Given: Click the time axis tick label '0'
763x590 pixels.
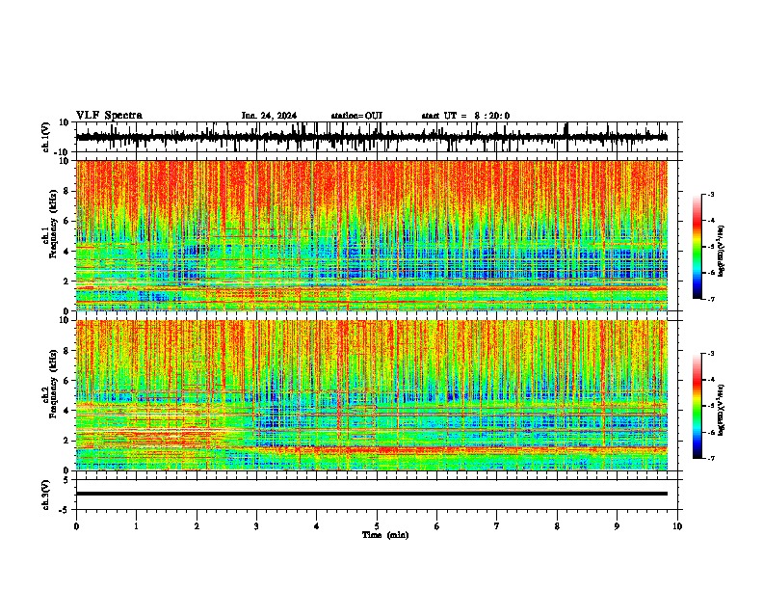Looking at the screenshot, I should point(76,526).
